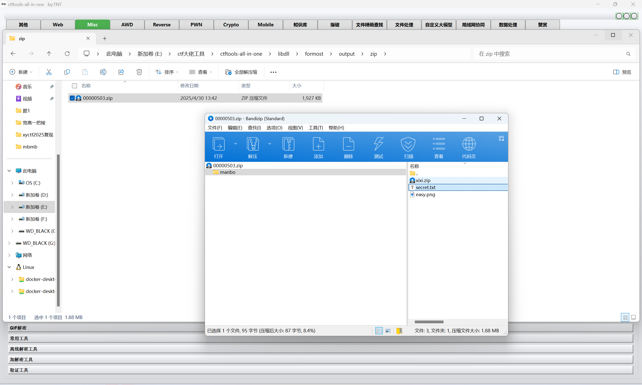Click the Bandizip Code page (代码页) globe icon

469,144
